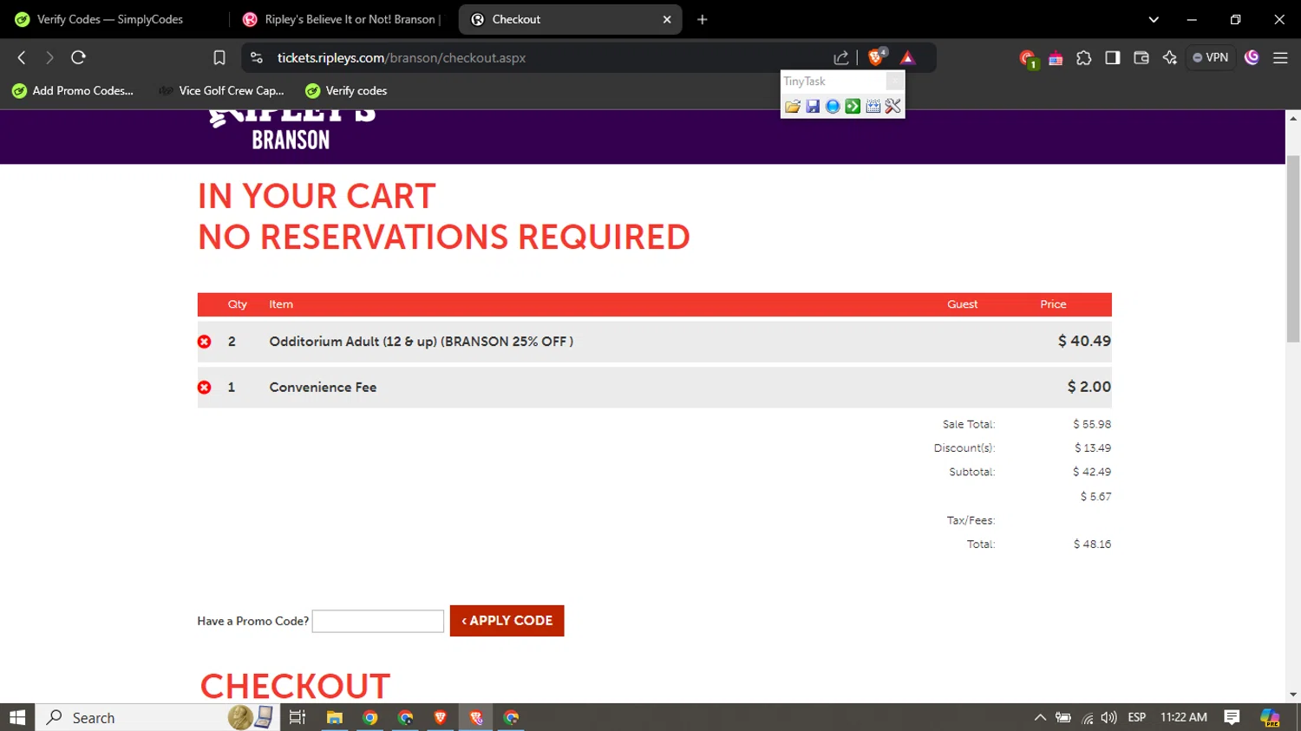1301x731 pixels.
Task: Go forward to the next page
Action: click(x=49, y=58)
